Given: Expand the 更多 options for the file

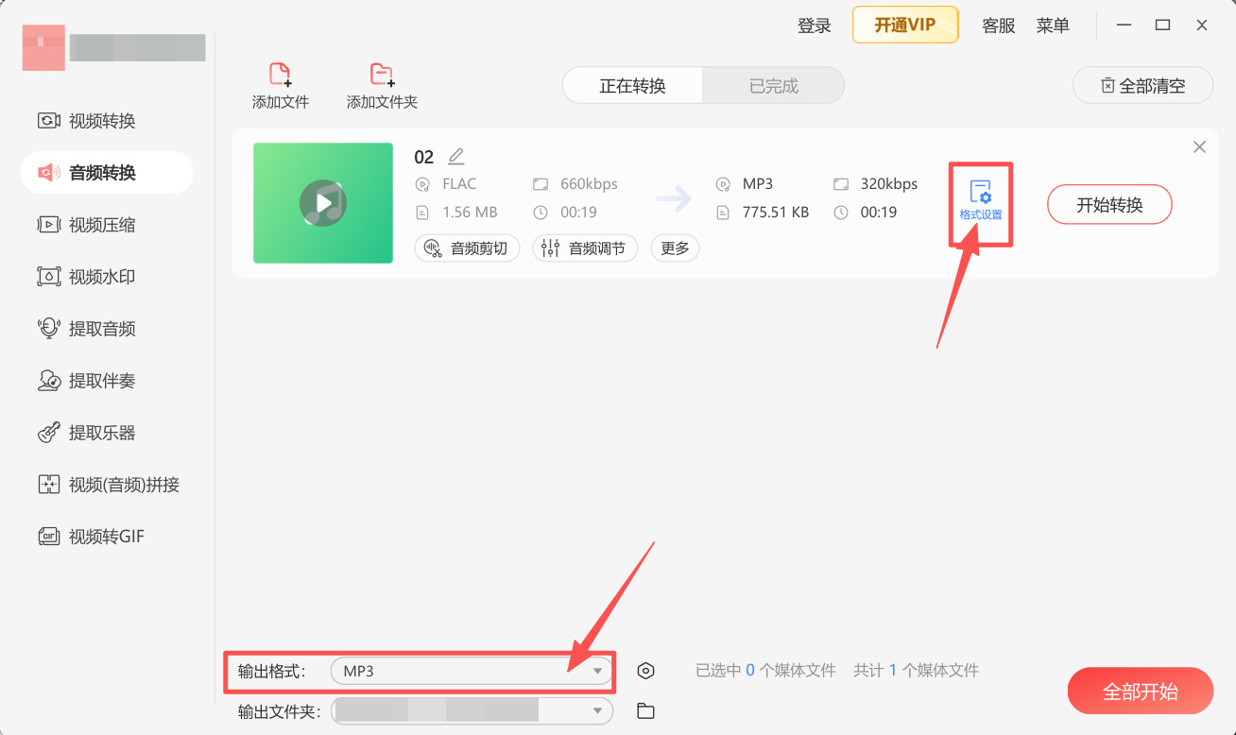Looking at the screenshot, I should (675, 248).
